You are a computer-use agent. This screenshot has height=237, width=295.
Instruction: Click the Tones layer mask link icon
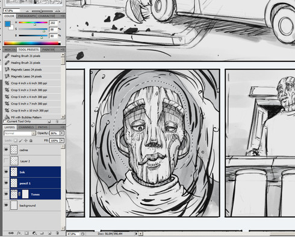tap(19, 194)
